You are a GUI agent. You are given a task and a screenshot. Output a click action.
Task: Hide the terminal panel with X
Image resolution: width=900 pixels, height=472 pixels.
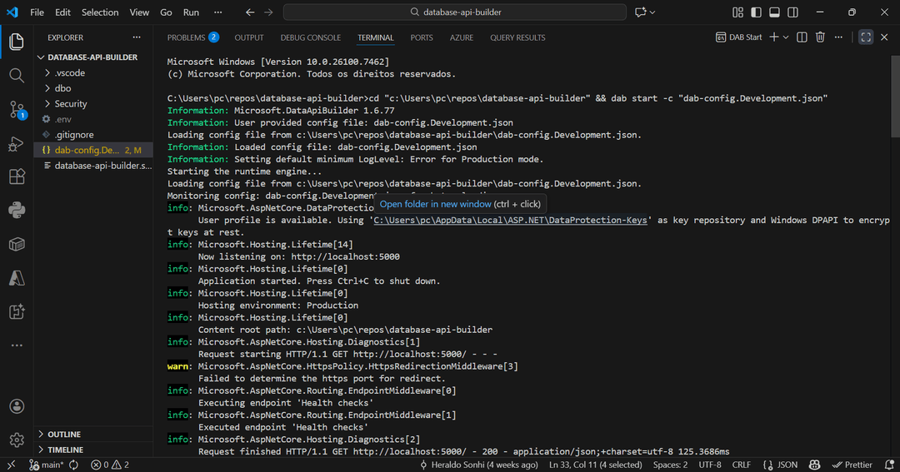click(884, 37)
